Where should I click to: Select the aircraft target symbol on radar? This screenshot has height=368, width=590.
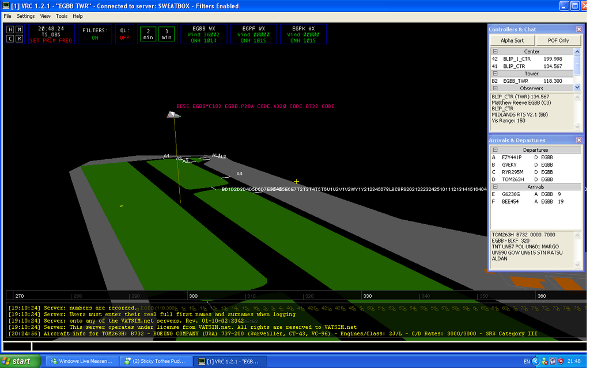(x=173, y=114)
